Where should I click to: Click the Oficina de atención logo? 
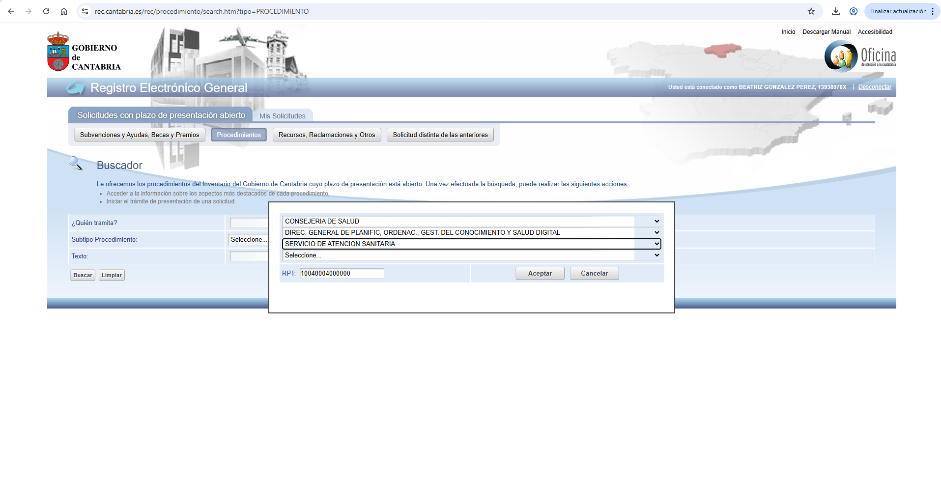click(860, 56)
